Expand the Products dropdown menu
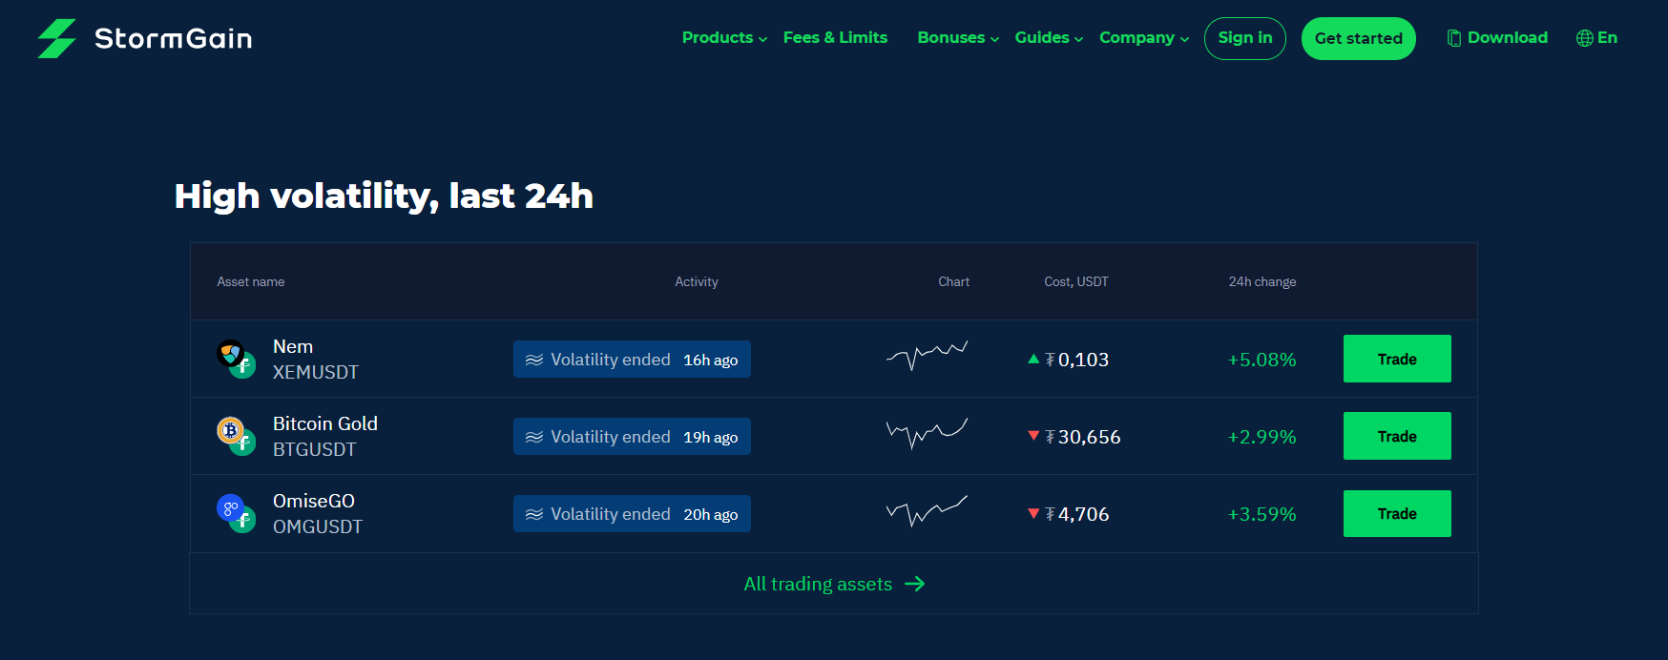 pos(724,37)
